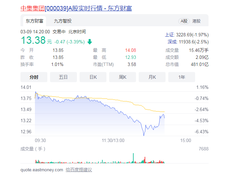The image size is (226, 175).
Task: Select the A股 market toggle
Action: pos(184,21)
